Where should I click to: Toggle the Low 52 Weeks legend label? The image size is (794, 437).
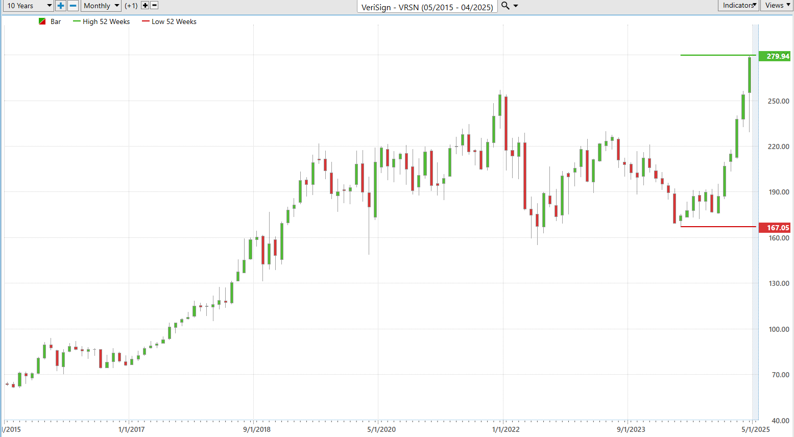[174, 21]
